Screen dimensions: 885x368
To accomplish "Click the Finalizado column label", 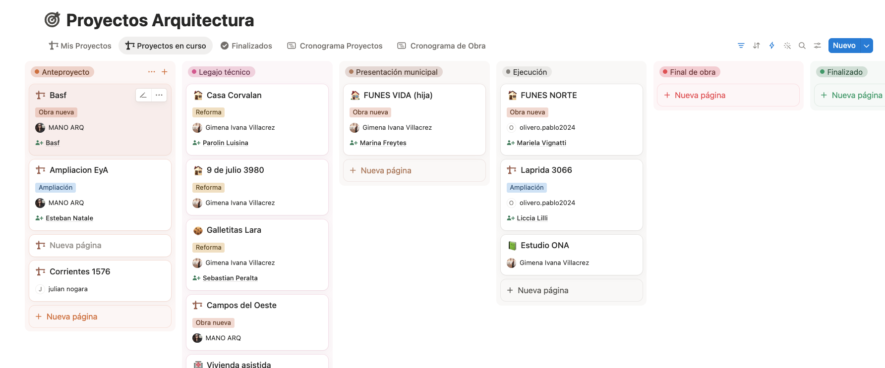I will click(842, 72).
